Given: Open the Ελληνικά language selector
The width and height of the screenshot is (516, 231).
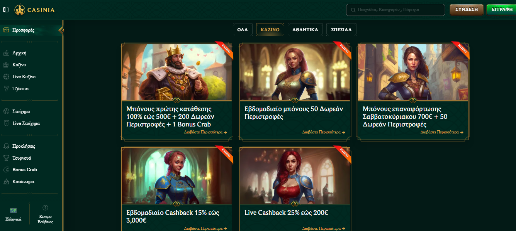Looking at the screenshot, I should coord(14,214).
